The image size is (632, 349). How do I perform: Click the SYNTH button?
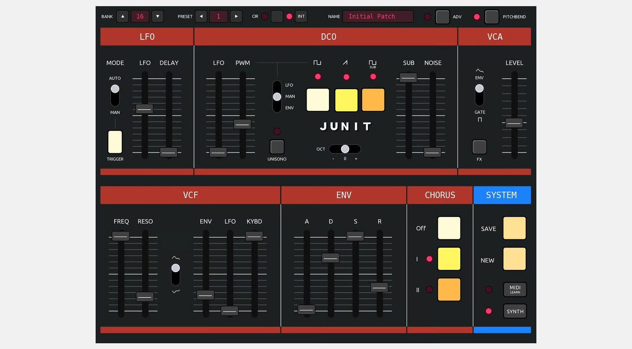[x=515, y=311]
